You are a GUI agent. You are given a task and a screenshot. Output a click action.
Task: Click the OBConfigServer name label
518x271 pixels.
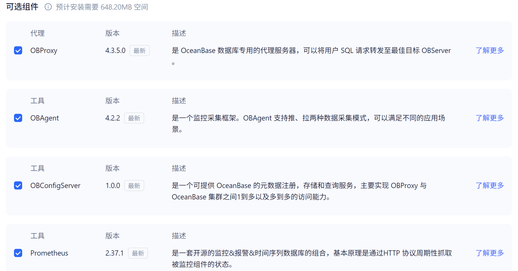[55, 185]
